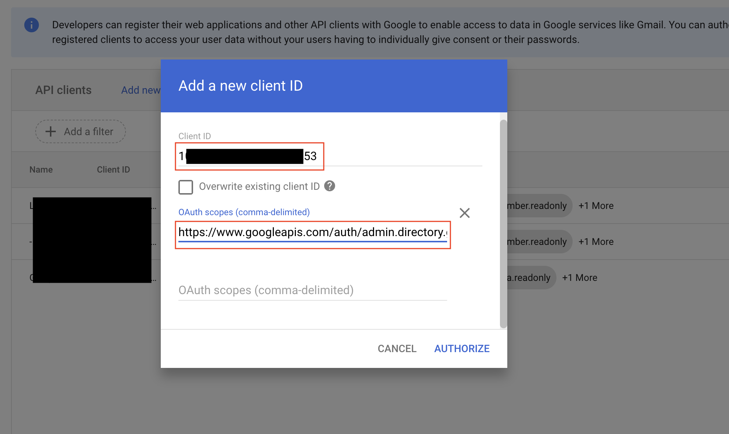Viewport: 729px width, 434px height.
Task: Click the Add a filter chip
Action: [81, 131]
